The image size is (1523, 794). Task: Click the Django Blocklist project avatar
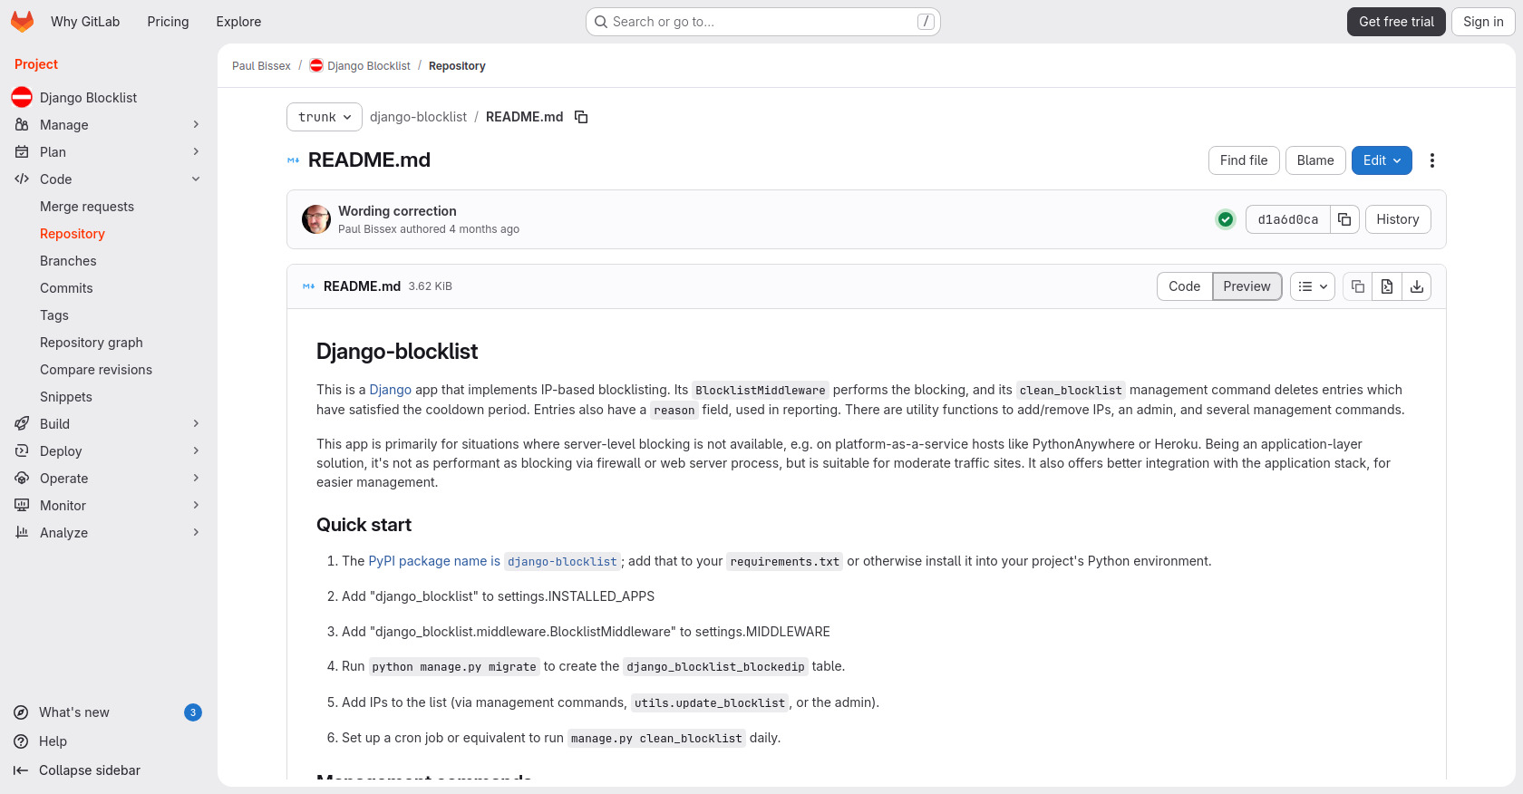[22, 97]
